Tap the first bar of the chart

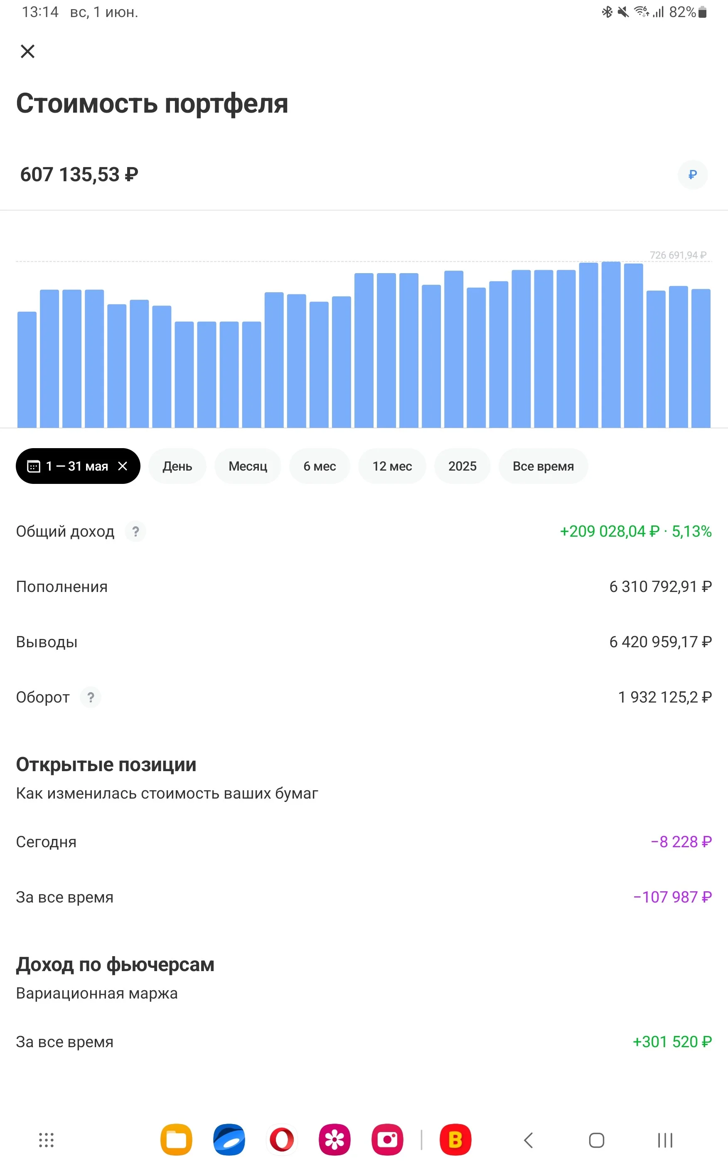(27, 370)
